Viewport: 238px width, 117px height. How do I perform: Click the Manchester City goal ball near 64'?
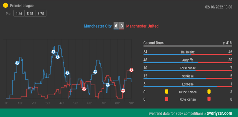[95, 72]
